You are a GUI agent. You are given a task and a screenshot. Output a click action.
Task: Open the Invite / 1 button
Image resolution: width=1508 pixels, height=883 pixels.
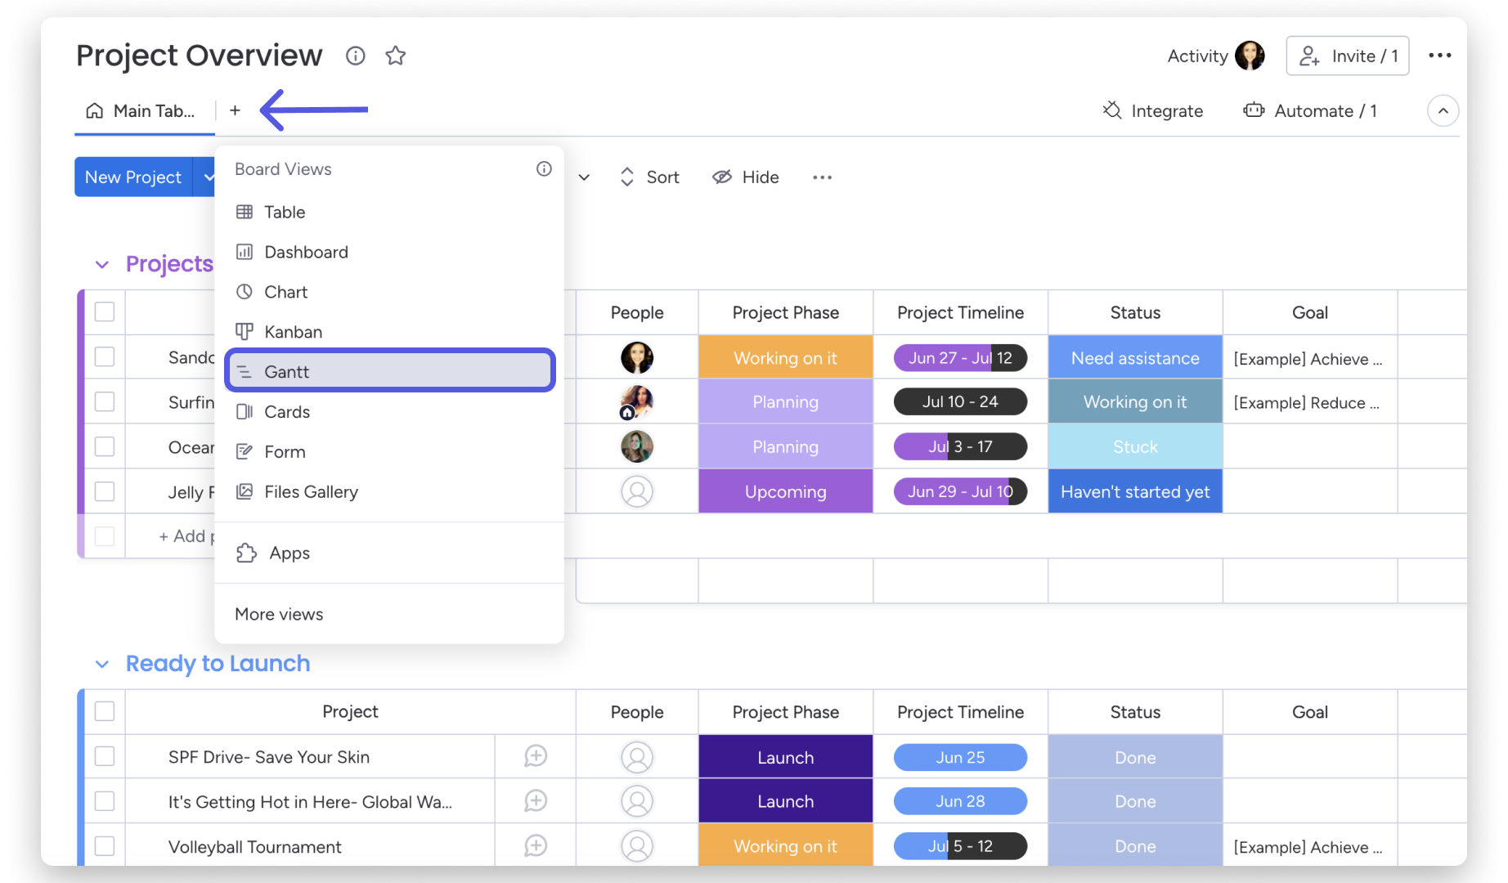[x=1347, y=56]
